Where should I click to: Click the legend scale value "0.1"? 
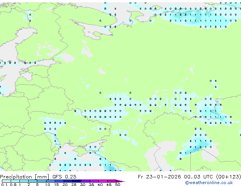point(4,184)
